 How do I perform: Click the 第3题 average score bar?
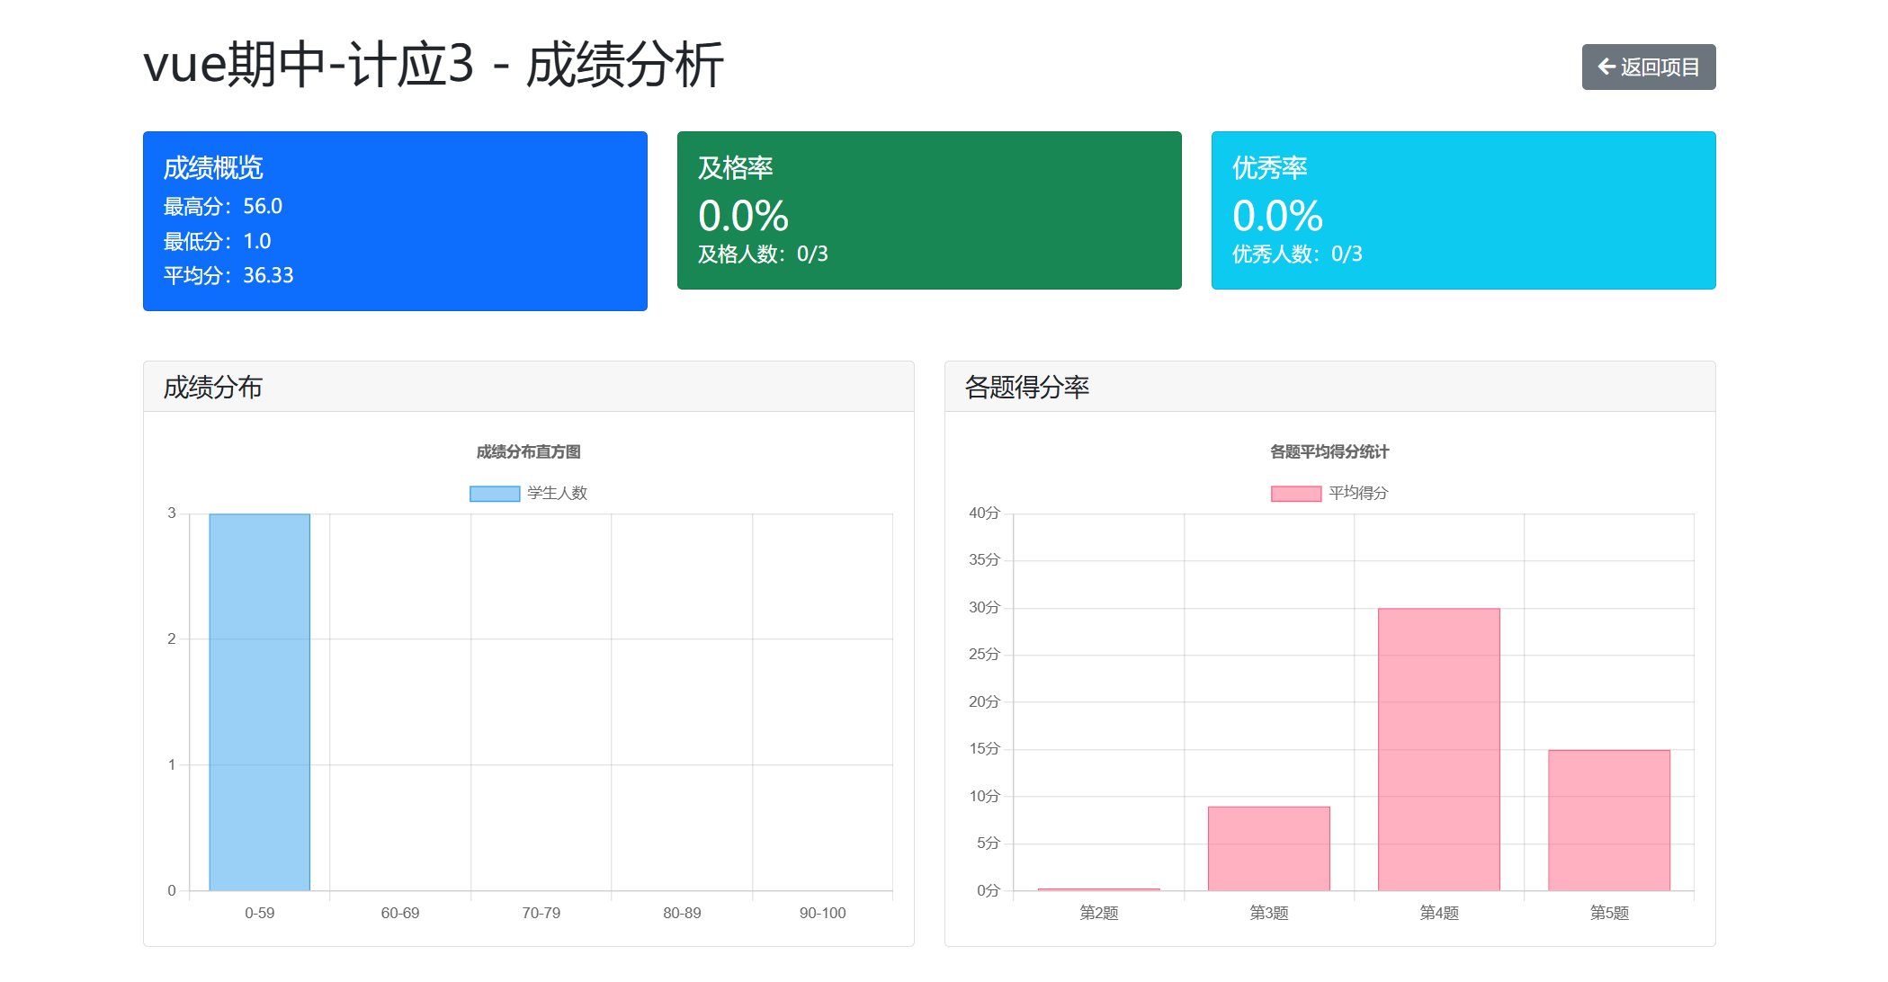[x=1269, y=848]
